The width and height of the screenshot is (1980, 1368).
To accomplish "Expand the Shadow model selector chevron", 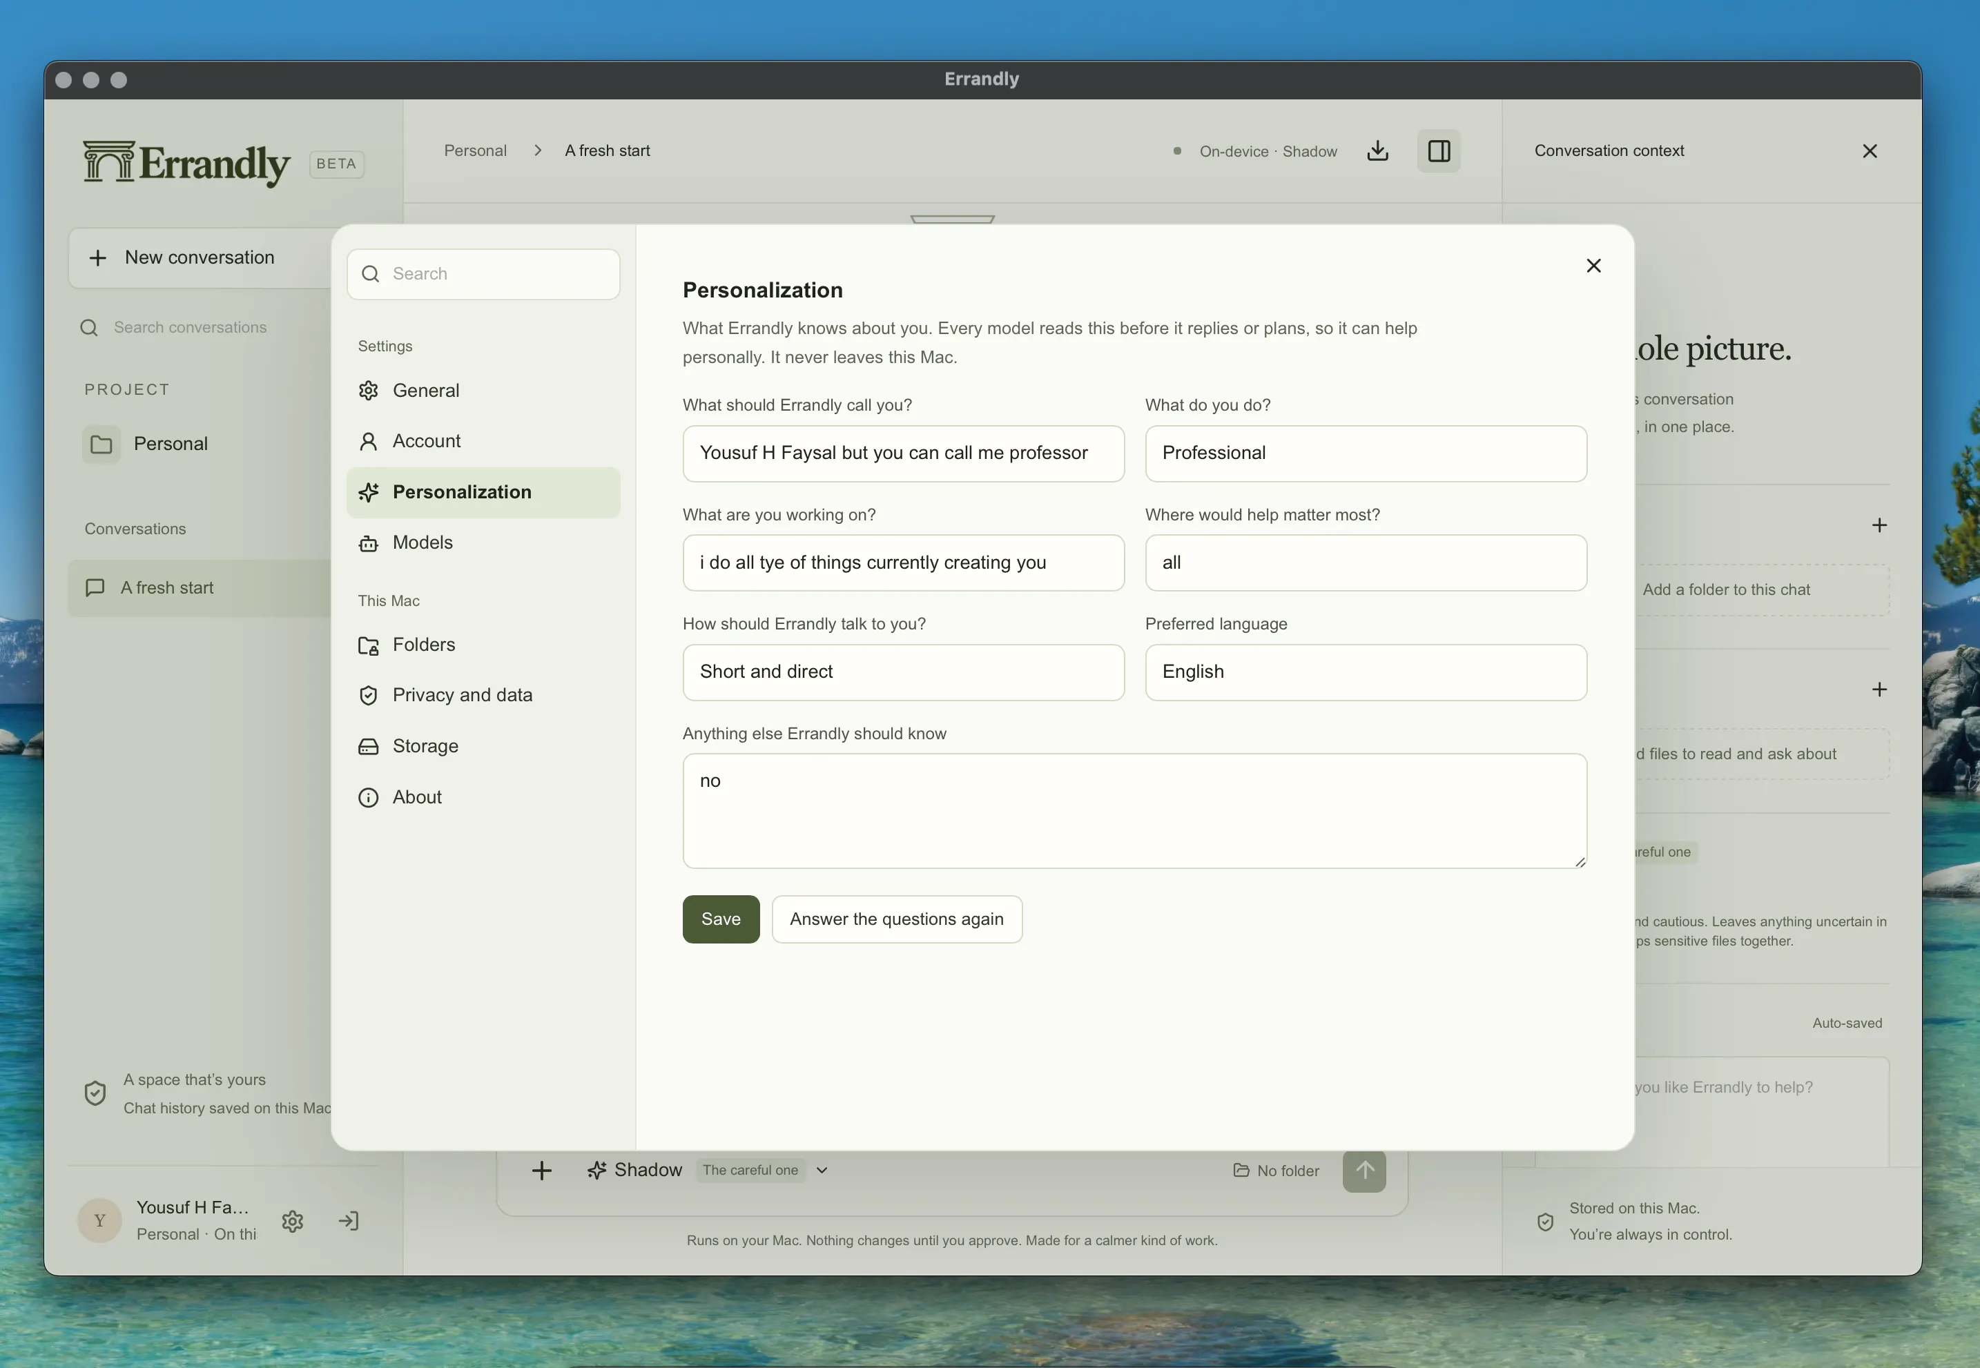I will (821, 1170).
